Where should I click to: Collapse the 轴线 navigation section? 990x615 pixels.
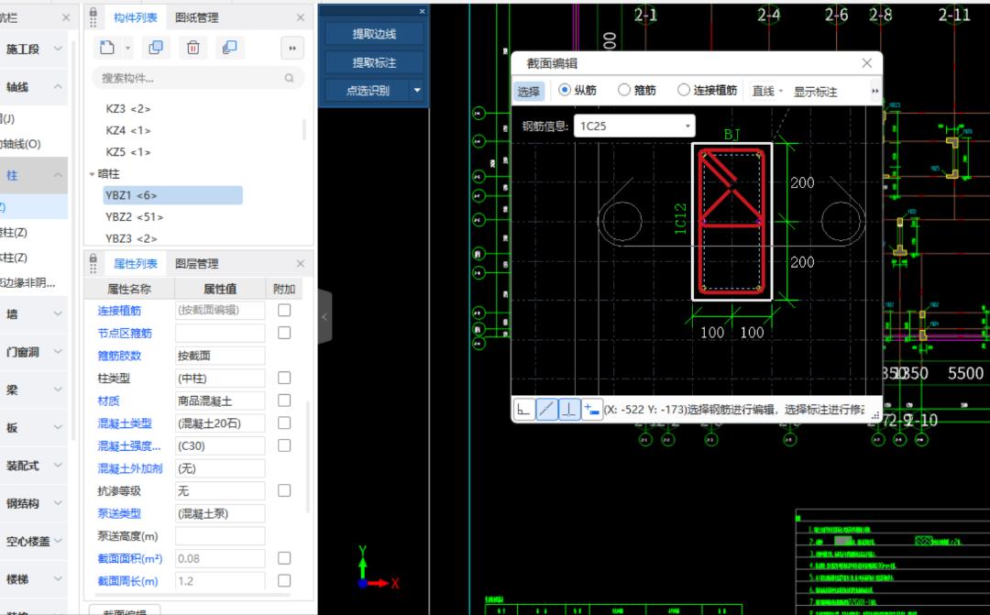(58, 86)
